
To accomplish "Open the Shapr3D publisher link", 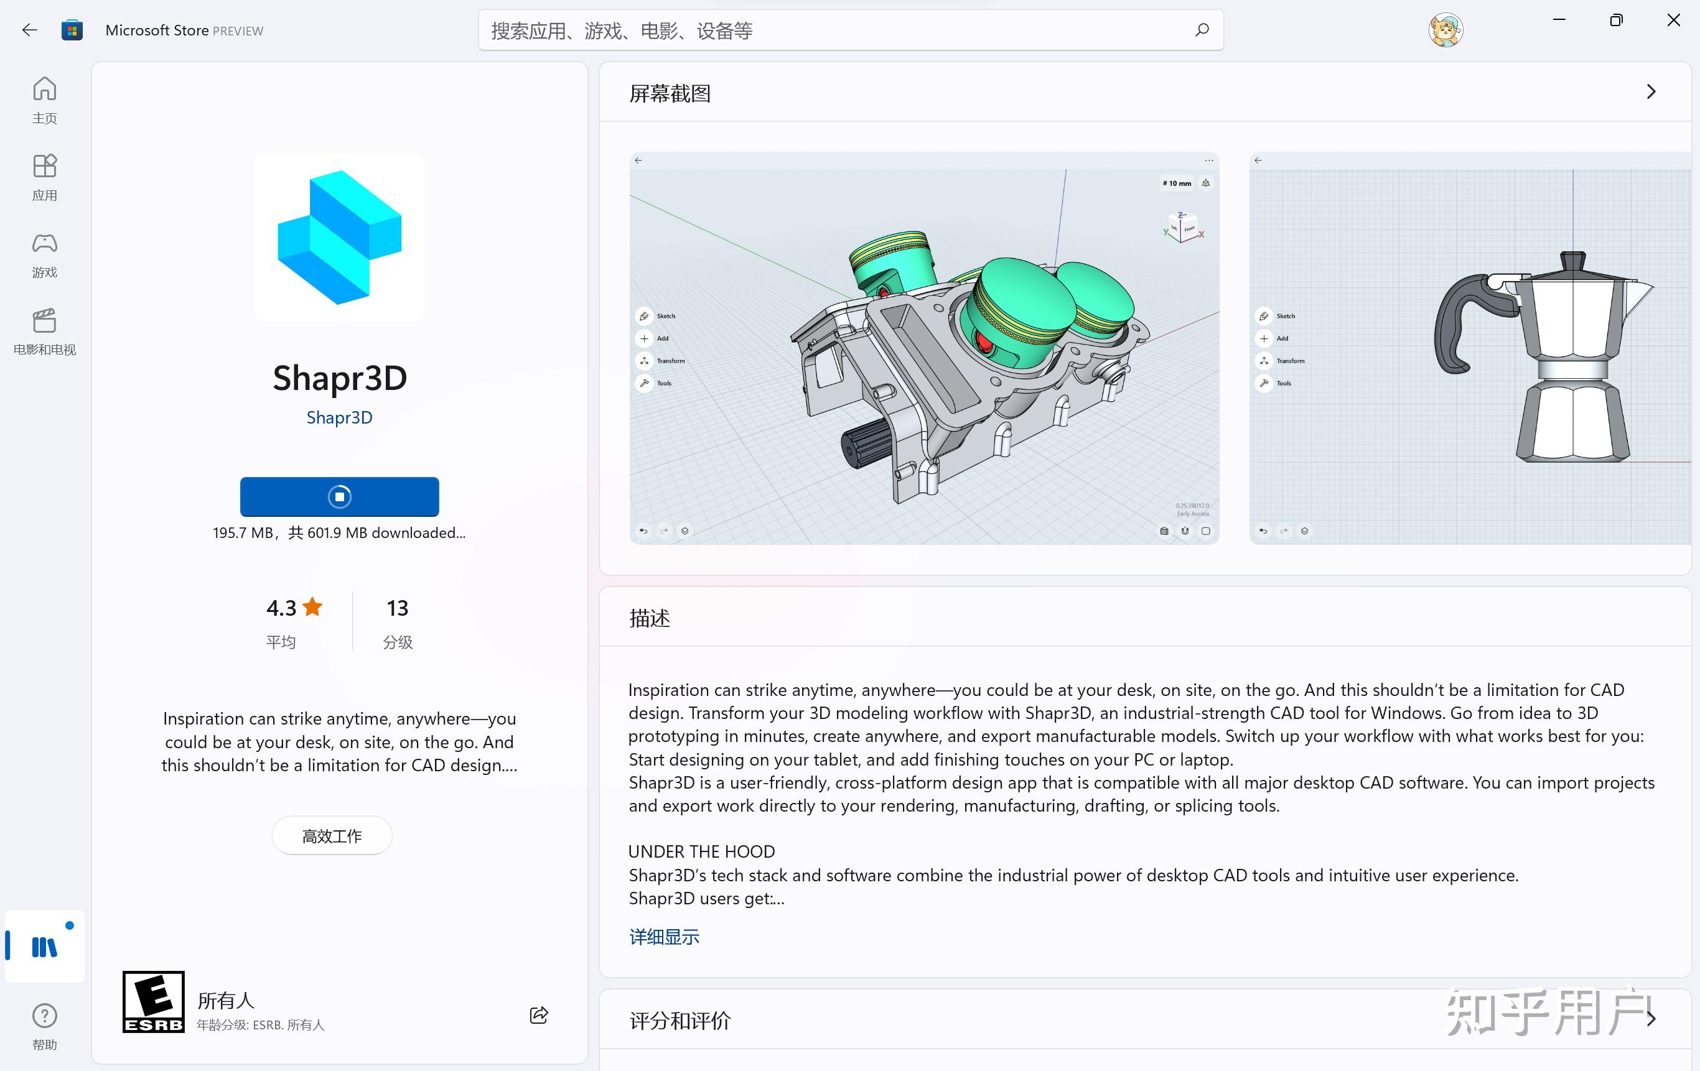I will pos(339,417).
